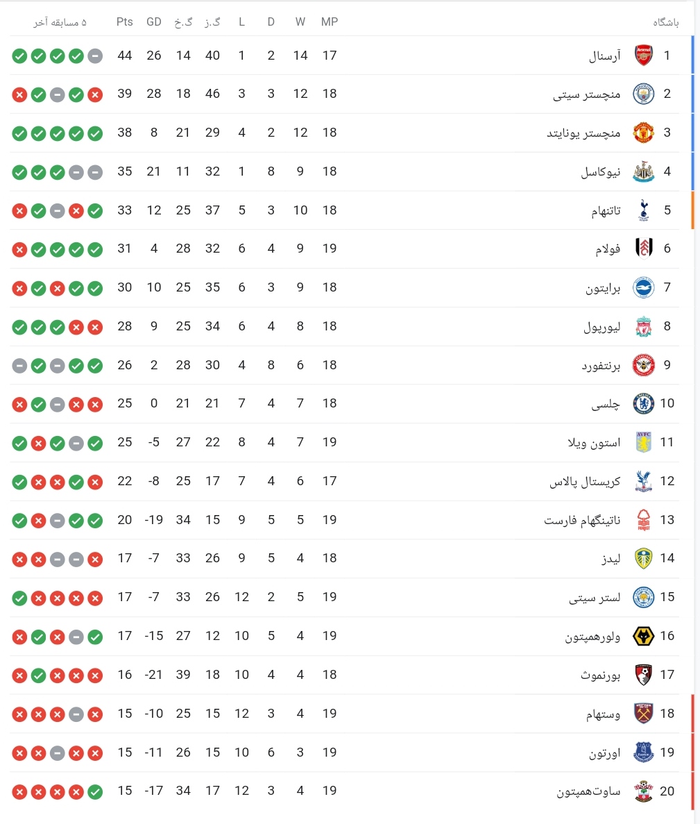Viewport: 700px width, 824px height.
Task: Click the باشگاه column header
Action: [x=666, y=22]
